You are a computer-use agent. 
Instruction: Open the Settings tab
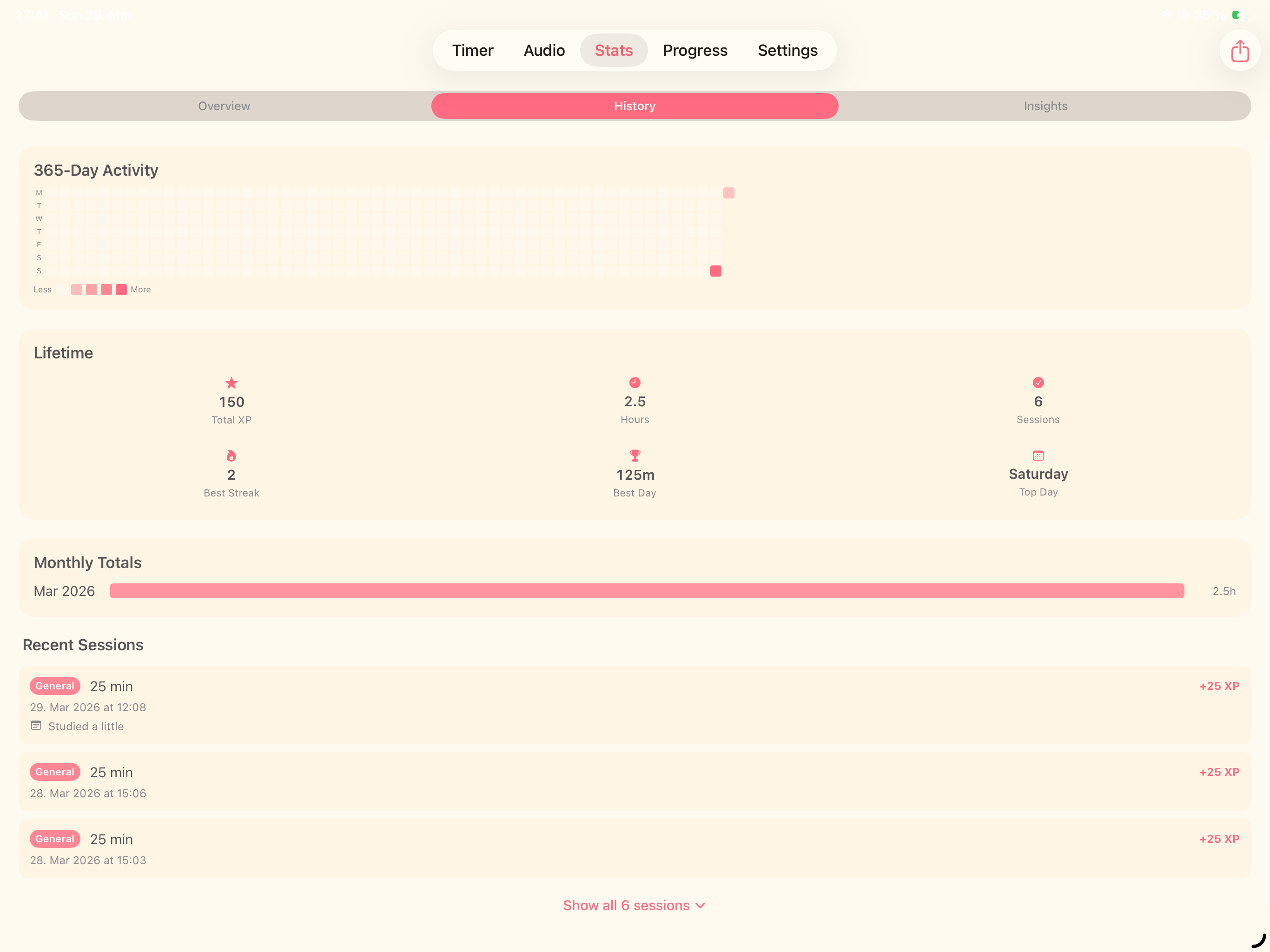point(787,51)
